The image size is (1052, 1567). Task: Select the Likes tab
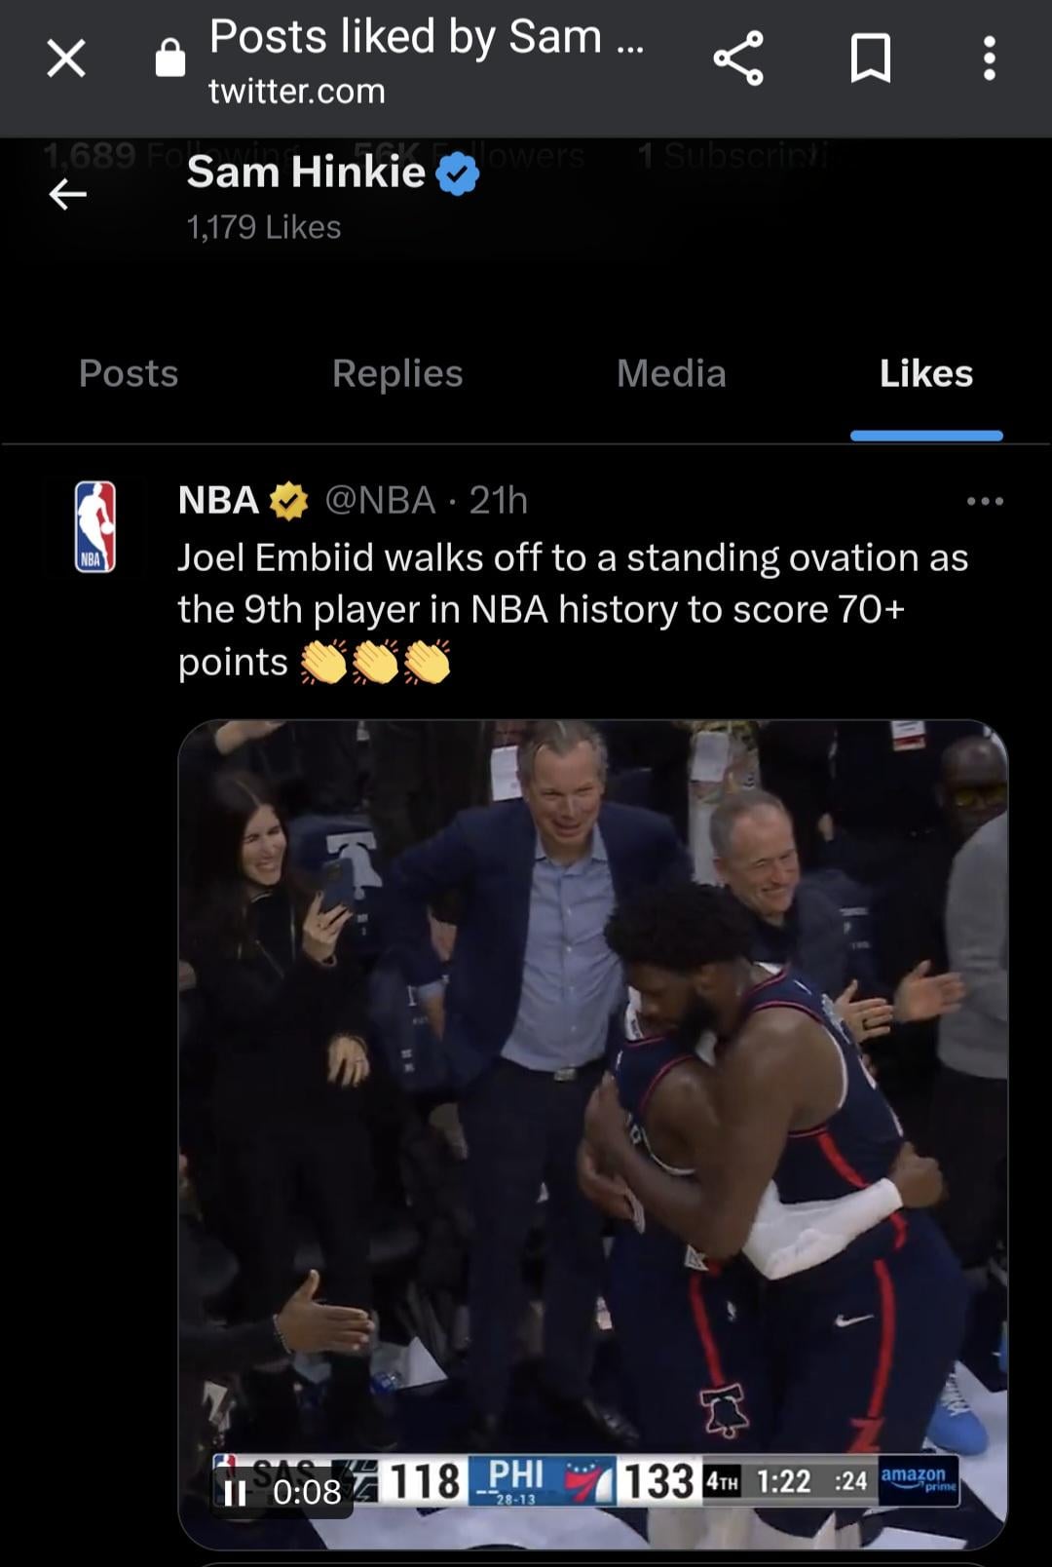pos(926,373)
